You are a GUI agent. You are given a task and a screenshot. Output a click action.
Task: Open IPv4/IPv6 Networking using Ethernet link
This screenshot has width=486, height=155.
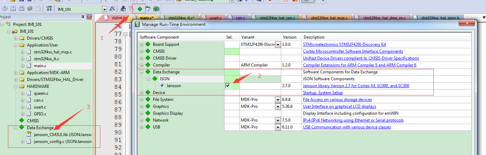click(x=353, y=120)
